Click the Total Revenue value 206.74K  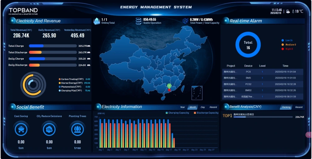[x=21, y=36]
